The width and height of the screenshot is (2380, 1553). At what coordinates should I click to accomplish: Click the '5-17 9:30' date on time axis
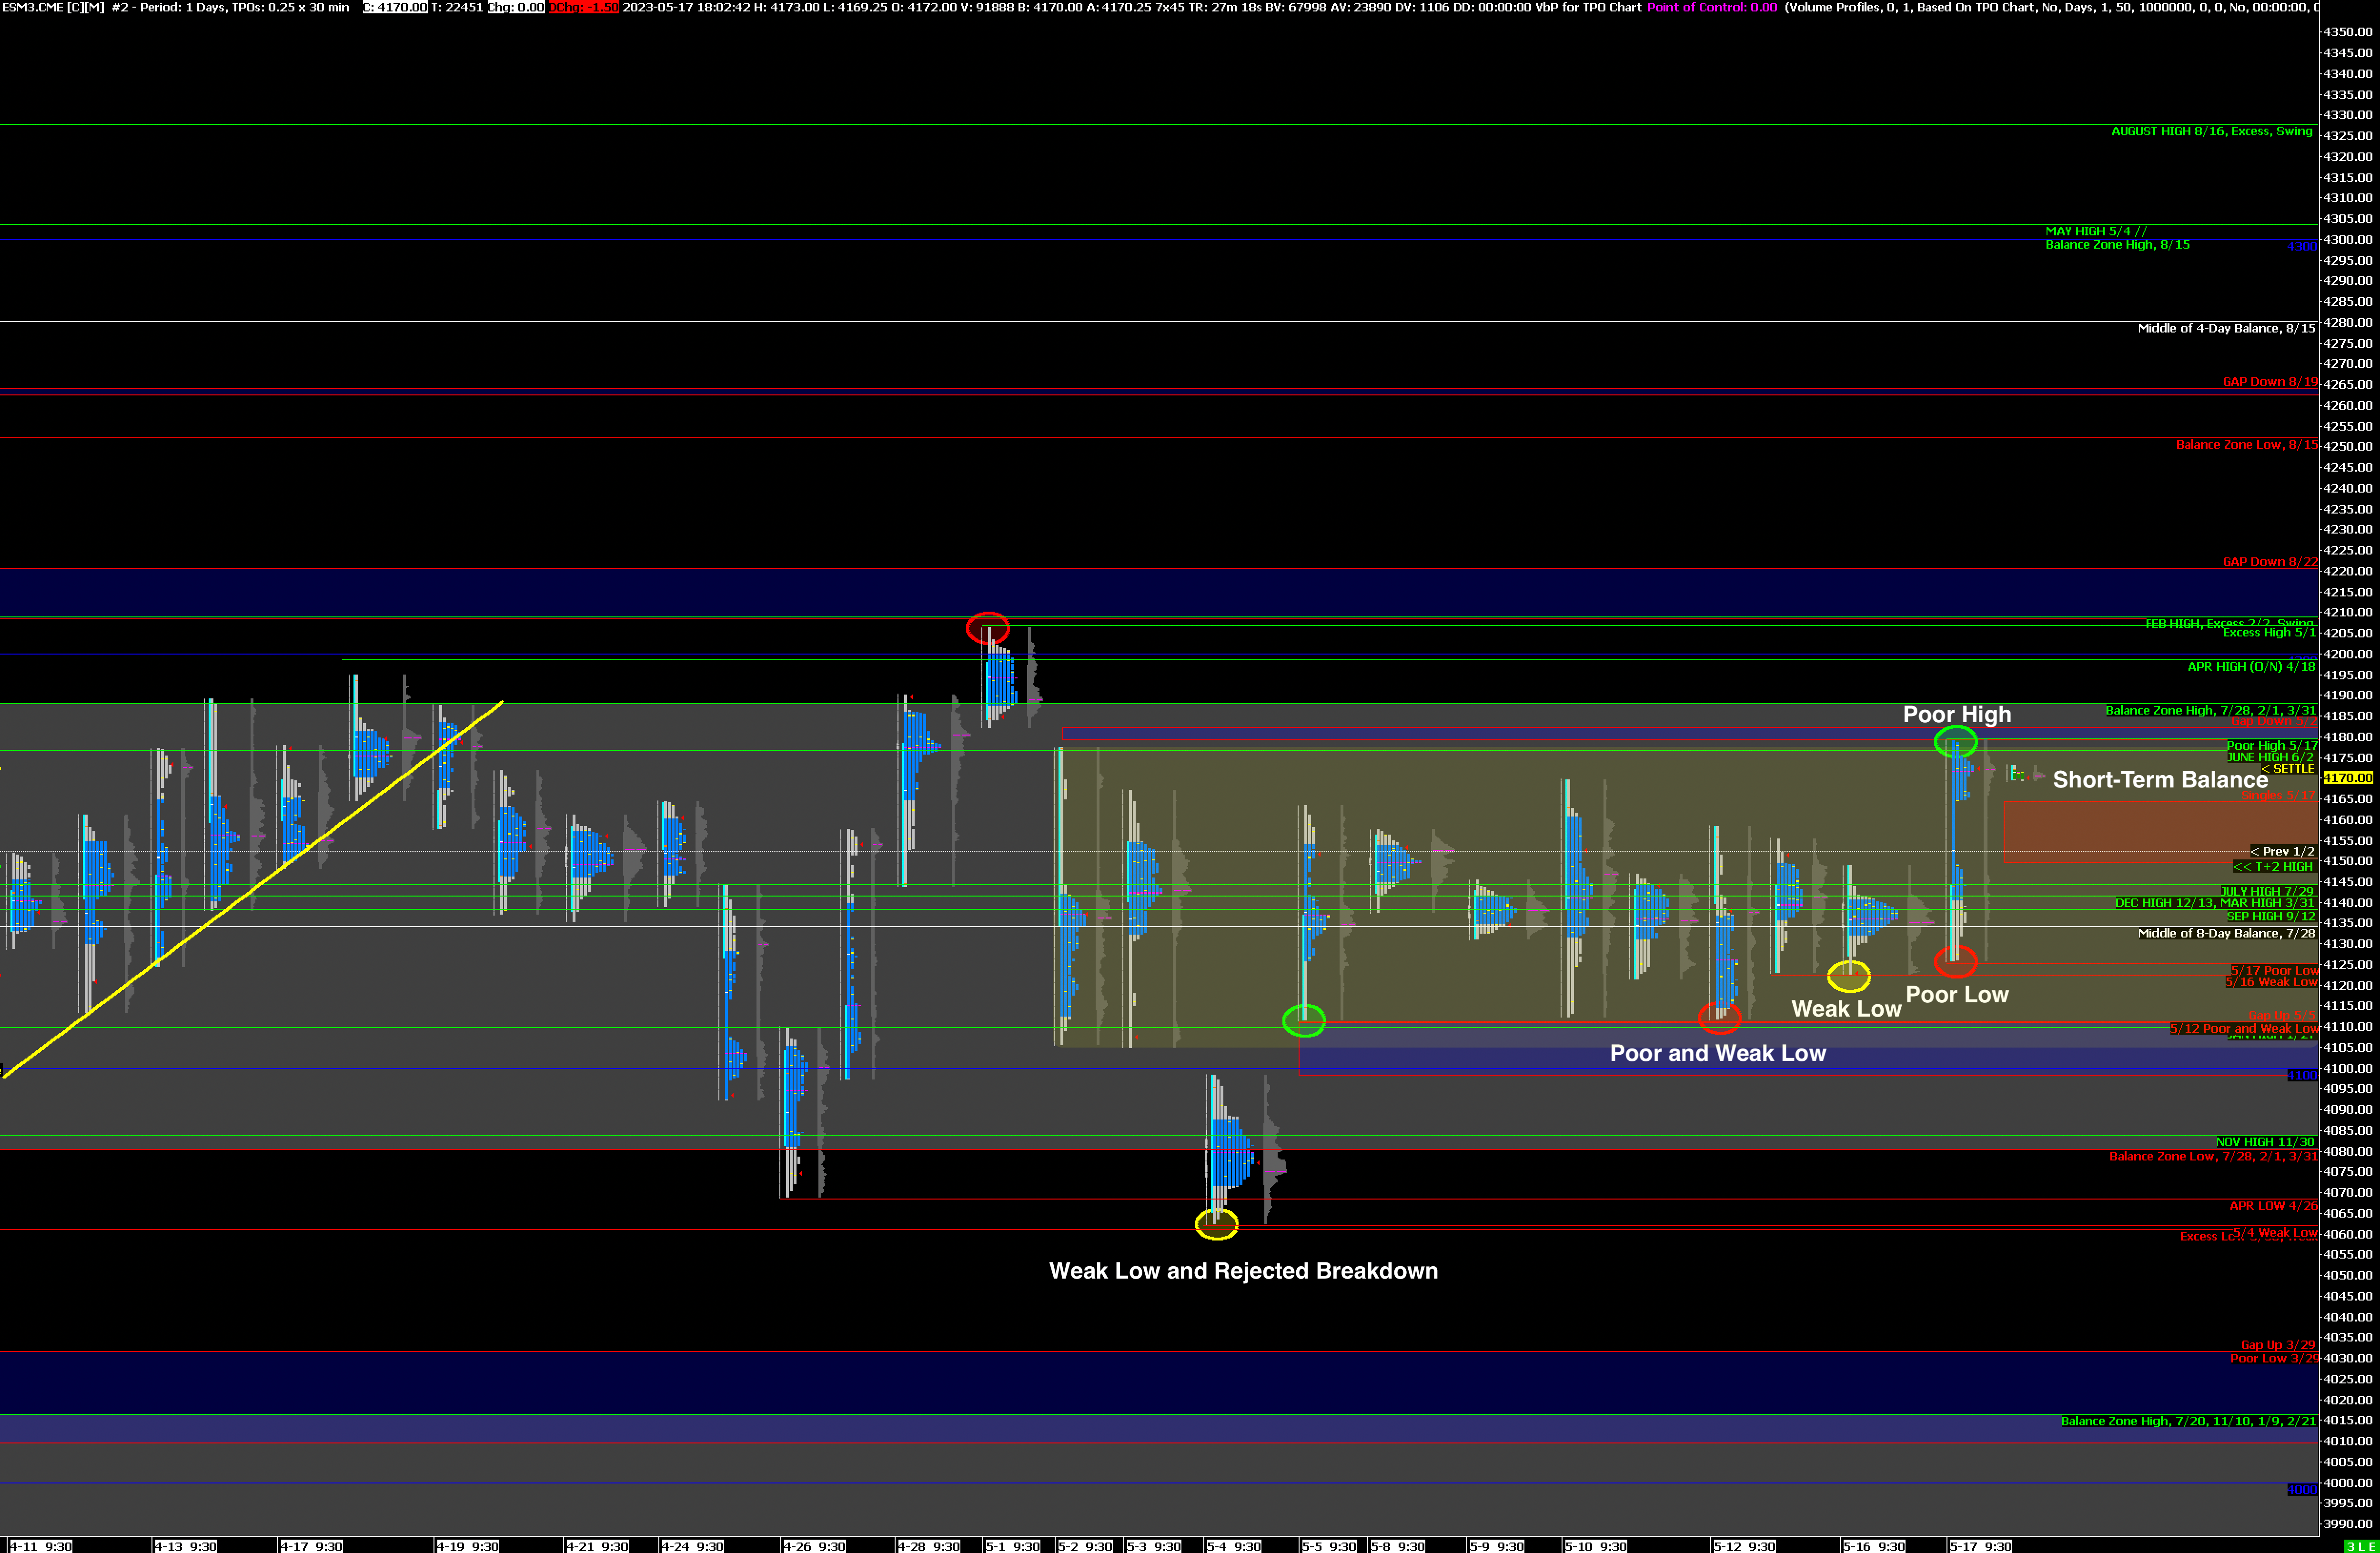point(1980,1546)
